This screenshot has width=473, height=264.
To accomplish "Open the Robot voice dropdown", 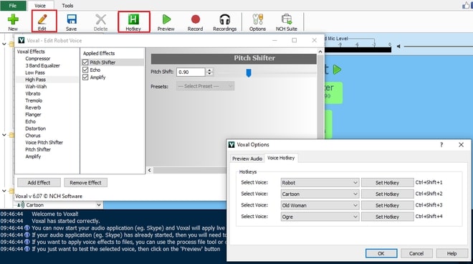I will click(x=320, y=182).
